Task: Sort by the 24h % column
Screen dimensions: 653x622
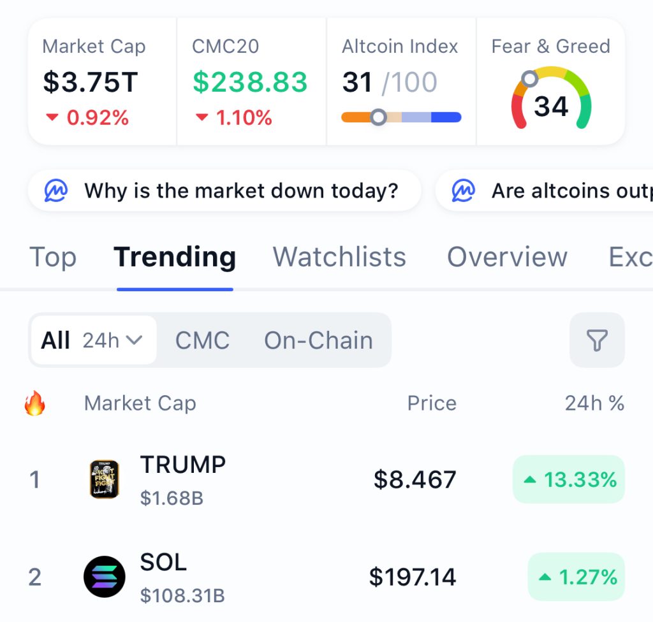Action: 594,403
